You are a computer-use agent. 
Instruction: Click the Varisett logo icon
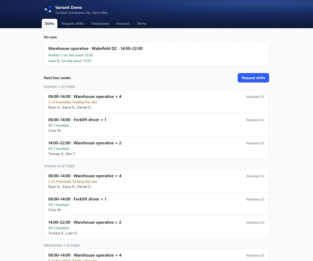(x=48, y=10)
